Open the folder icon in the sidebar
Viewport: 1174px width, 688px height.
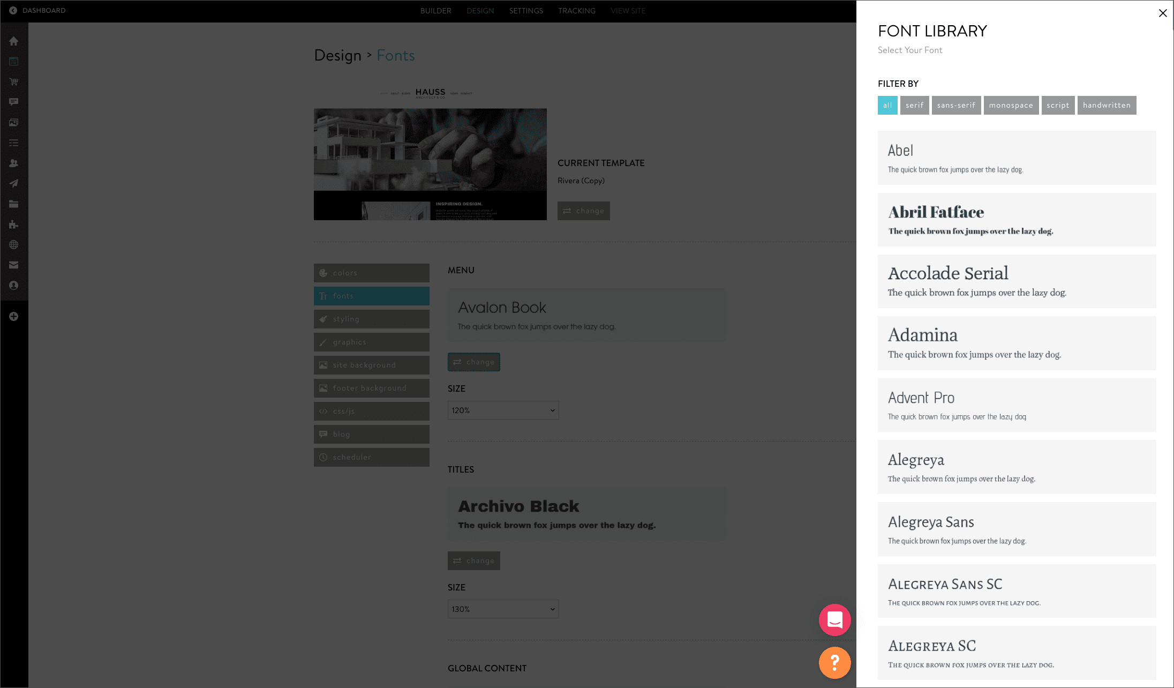pos(14,204)
